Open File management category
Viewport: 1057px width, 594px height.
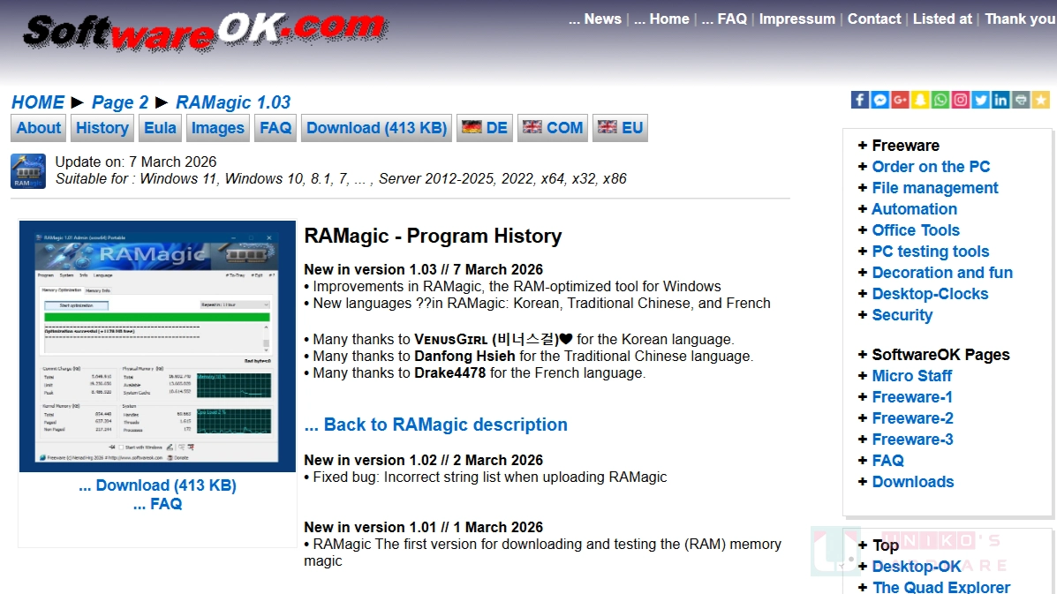(935, 188)
